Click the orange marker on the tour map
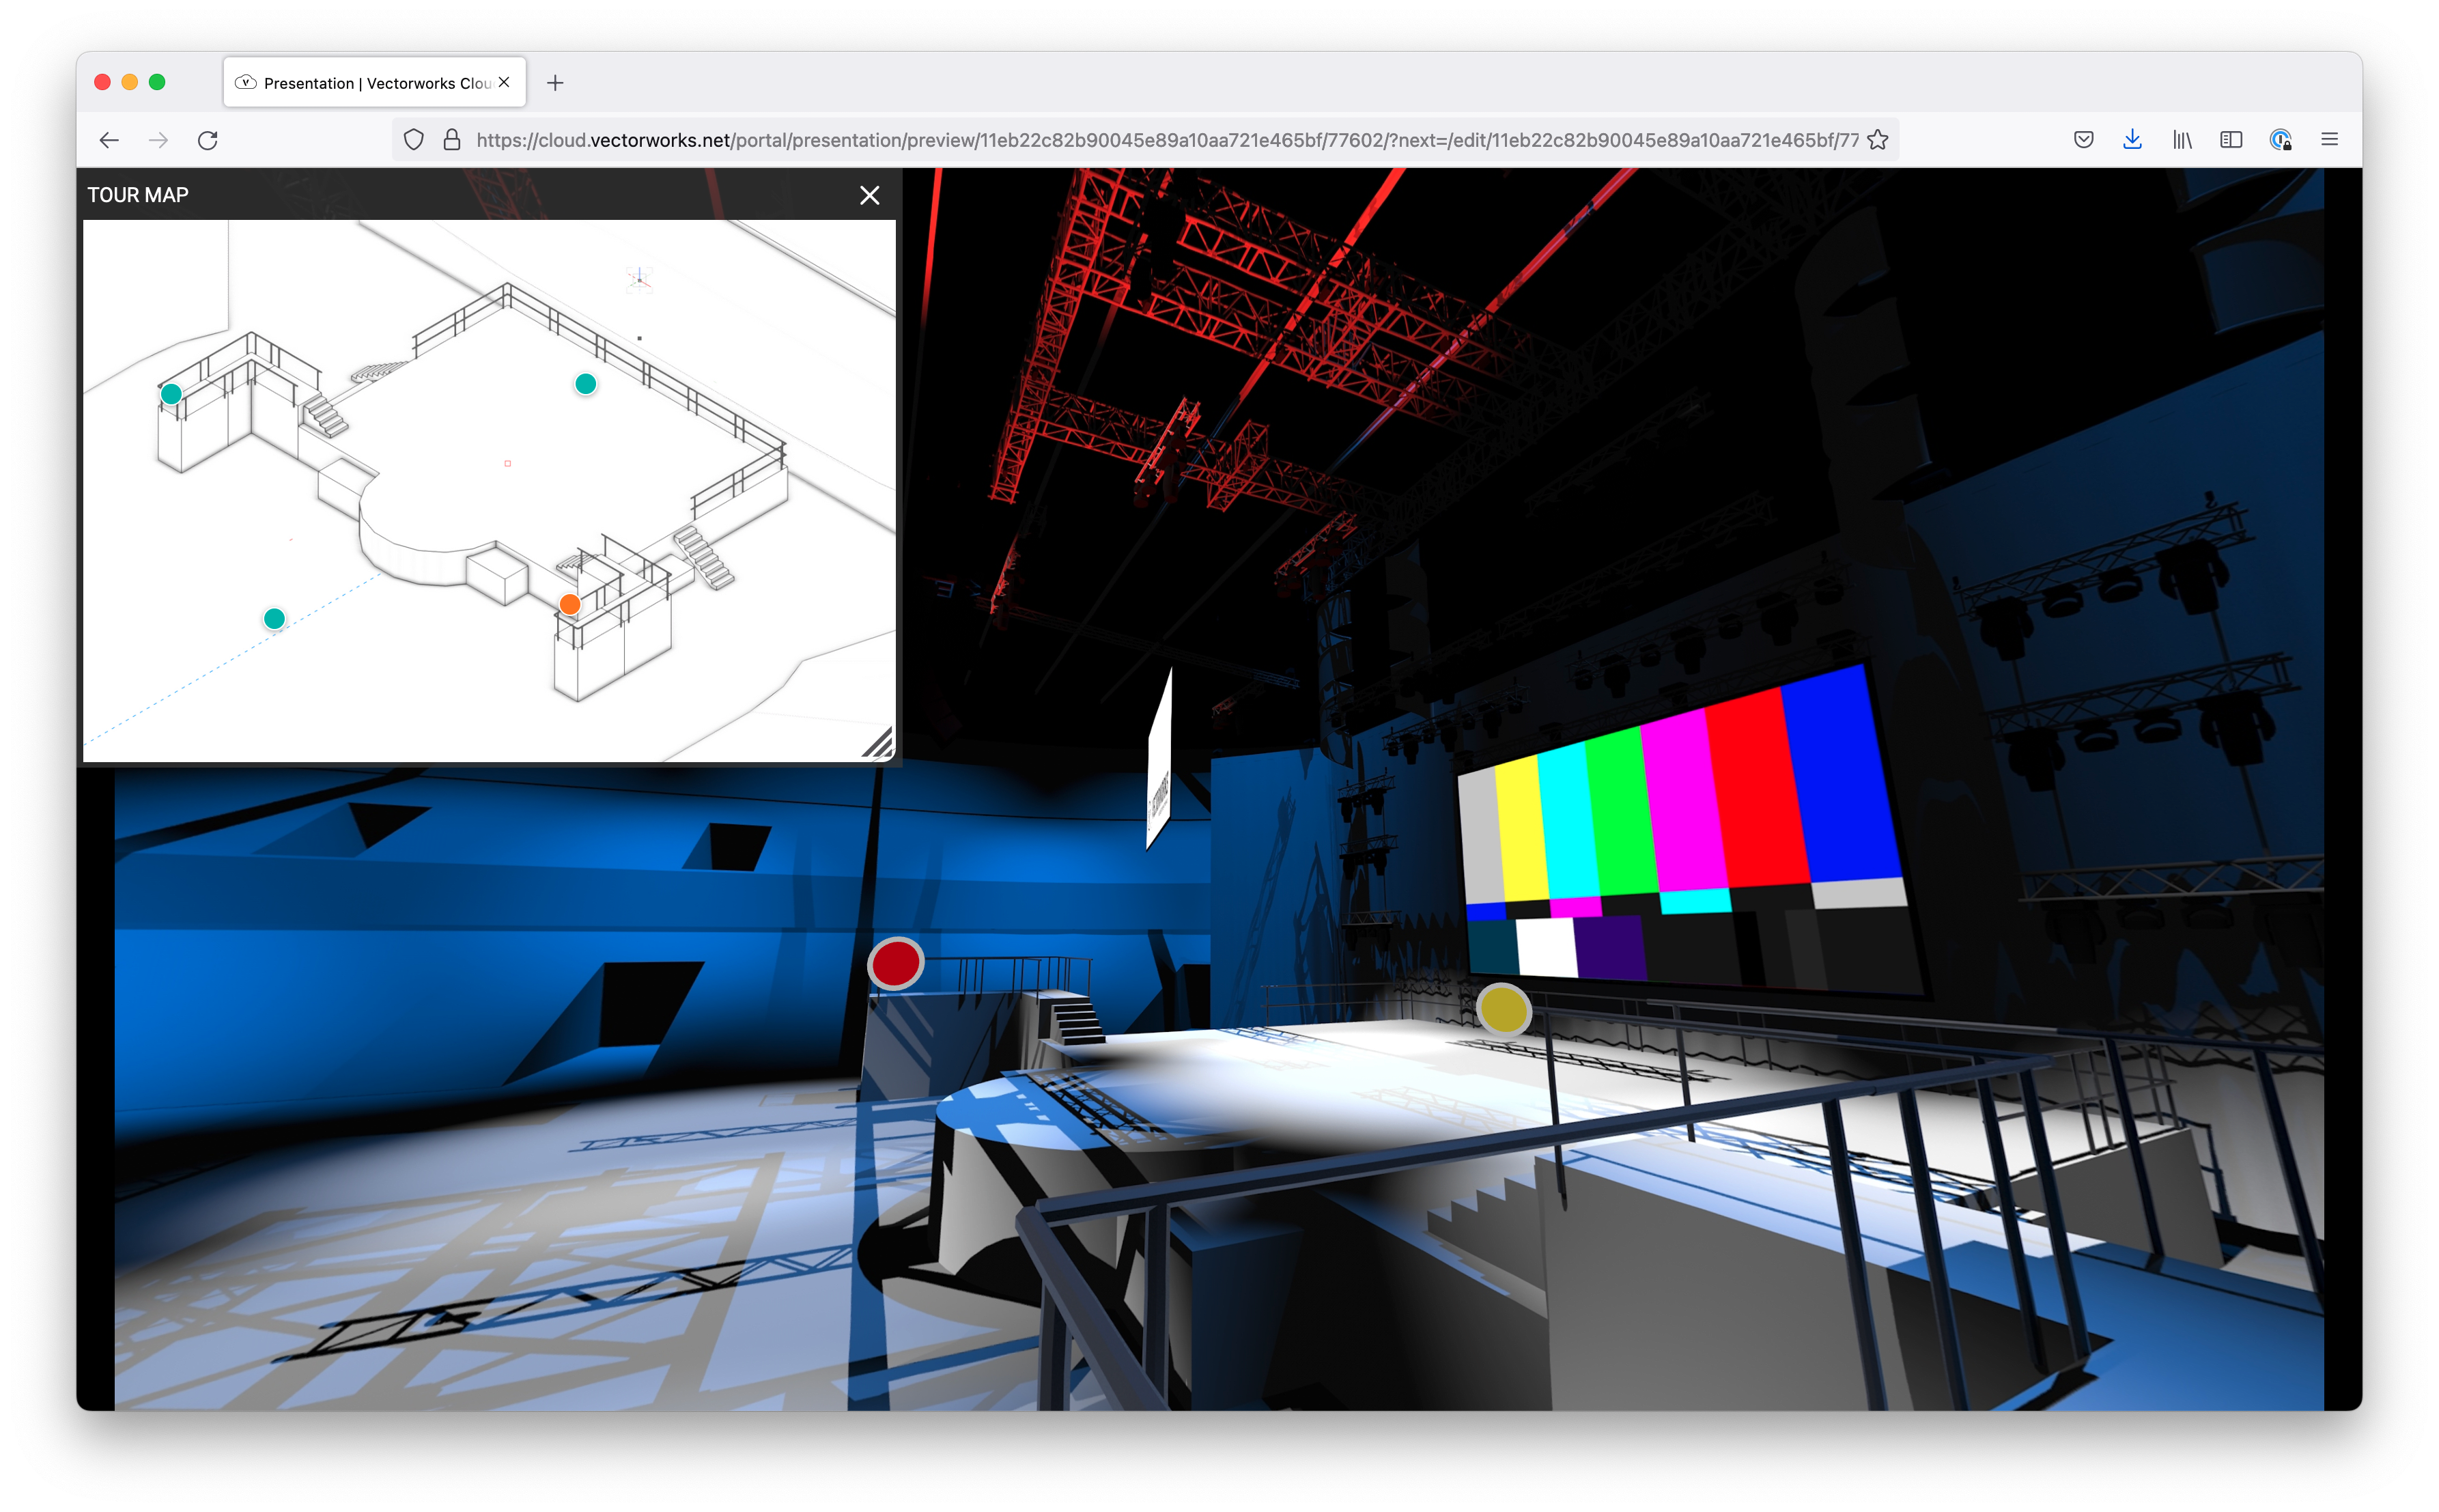 tap(569, 604)
